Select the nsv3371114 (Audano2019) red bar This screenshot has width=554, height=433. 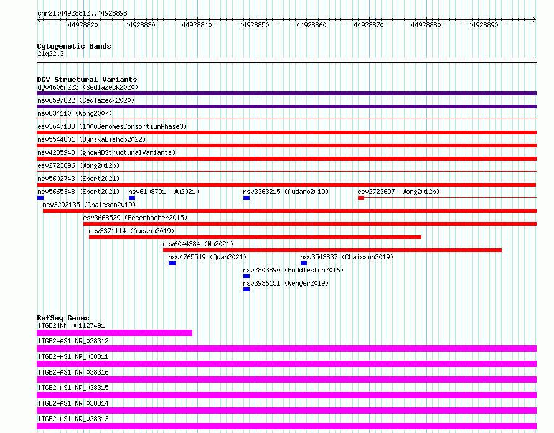point(255,237)
